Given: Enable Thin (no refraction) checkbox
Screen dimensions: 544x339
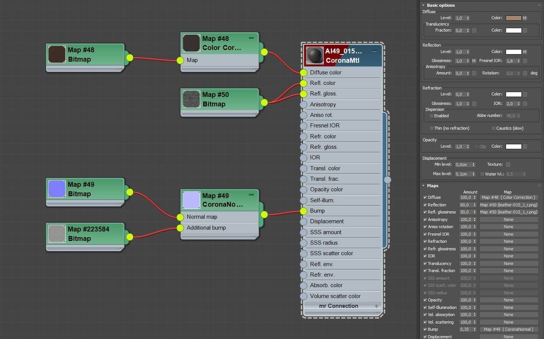Looking at the screenshot, I should pyautogui.click(x=431, y=128).
